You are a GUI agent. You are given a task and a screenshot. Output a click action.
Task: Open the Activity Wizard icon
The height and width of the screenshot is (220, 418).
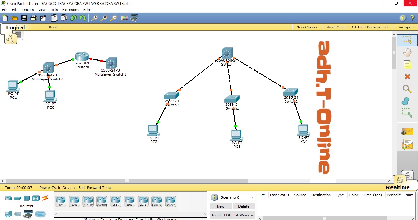click(43, 18)
